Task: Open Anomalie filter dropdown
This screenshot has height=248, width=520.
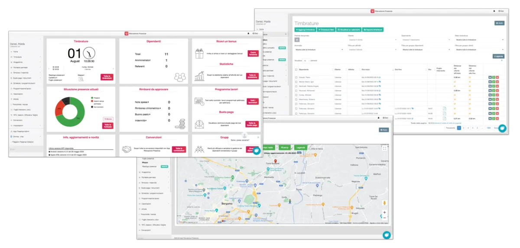Action: (319, 49)
